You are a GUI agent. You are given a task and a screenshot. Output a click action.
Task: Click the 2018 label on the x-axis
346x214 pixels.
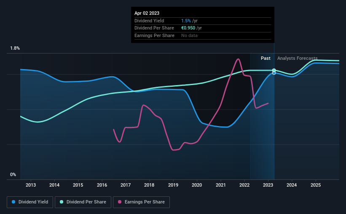[x=149, y=185]
